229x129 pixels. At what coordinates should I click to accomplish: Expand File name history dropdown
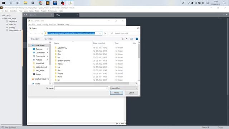107,88
